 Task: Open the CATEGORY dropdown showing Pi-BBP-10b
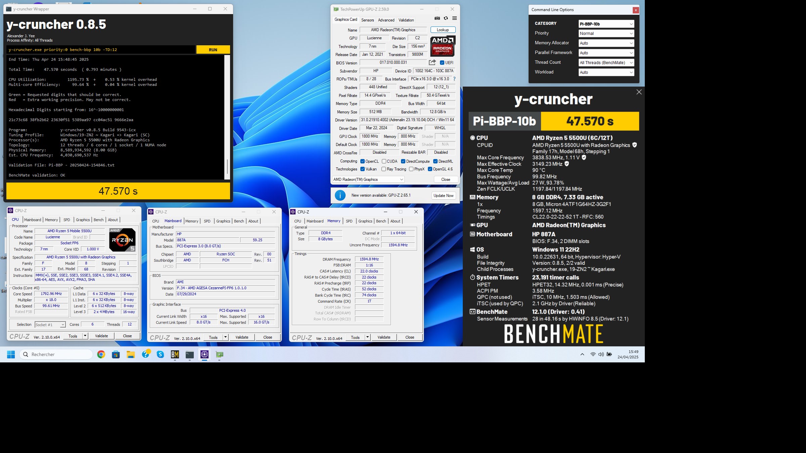(606, 24)
